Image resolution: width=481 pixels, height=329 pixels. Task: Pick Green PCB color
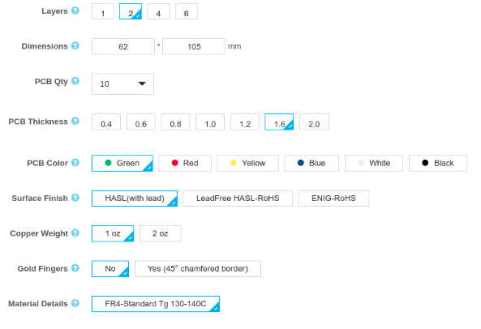pyautogui.click(x=122, y=163)
